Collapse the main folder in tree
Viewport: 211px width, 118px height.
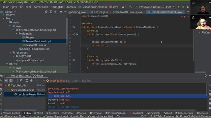7,22
